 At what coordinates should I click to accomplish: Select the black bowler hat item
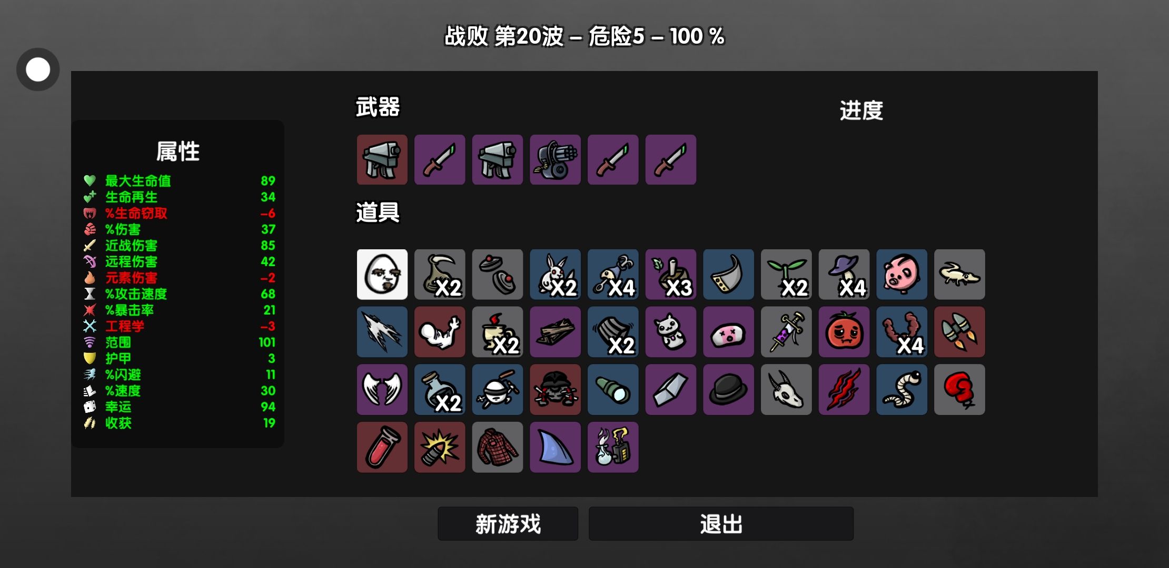[x=728, y=390]
